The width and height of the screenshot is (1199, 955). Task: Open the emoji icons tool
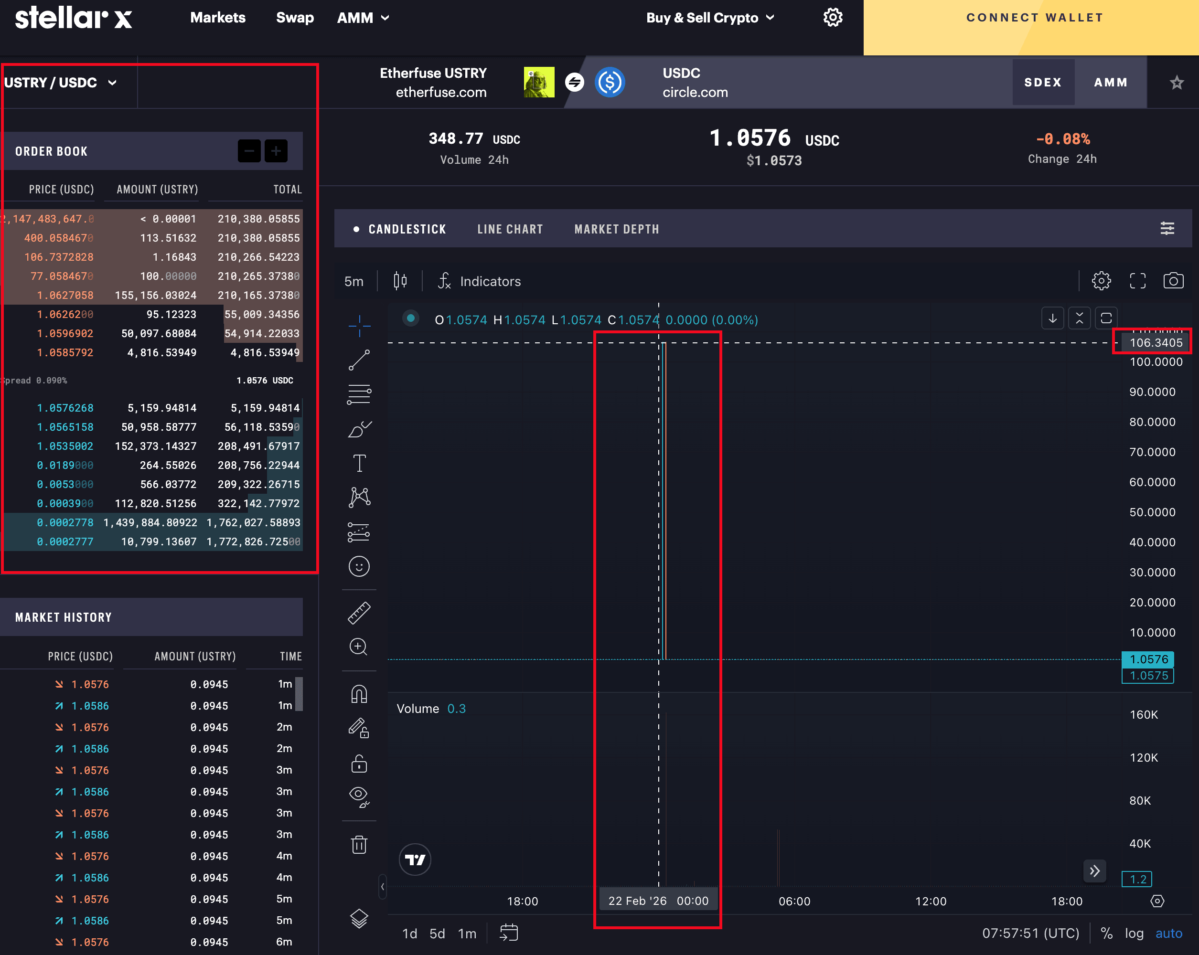pyautogui.click(x=359, y=566)
